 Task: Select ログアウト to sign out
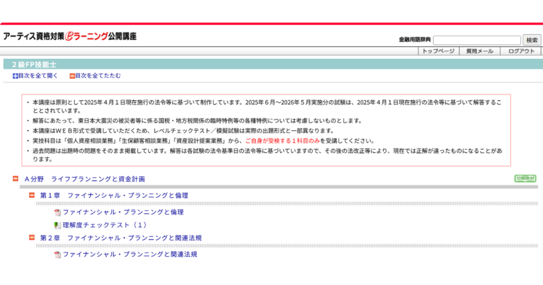click(521, 51)
